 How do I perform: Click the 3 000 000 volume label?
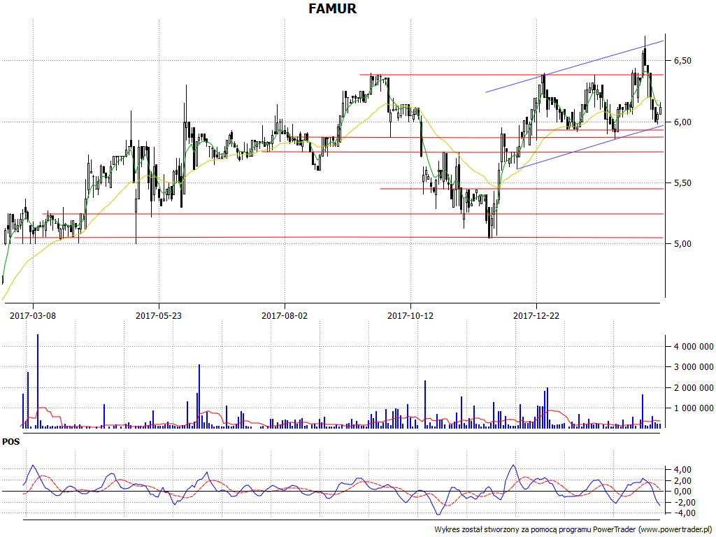[694, 367]
